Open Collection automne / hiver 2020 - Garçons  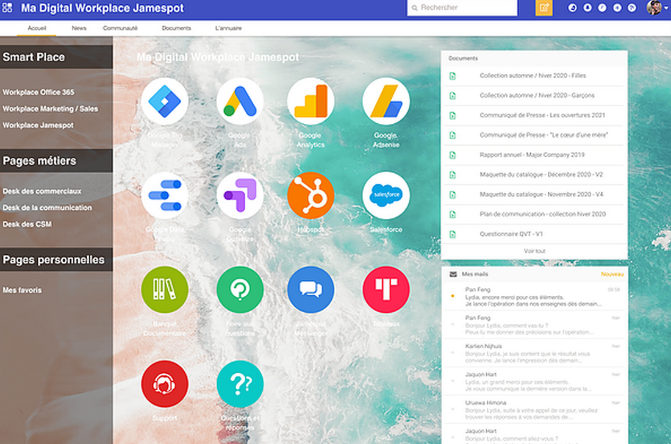click(537, 95)
